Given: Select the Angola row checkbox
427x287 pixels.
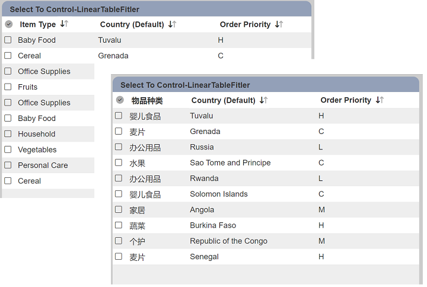Looking at the screenshot, I should coord(119,210).
